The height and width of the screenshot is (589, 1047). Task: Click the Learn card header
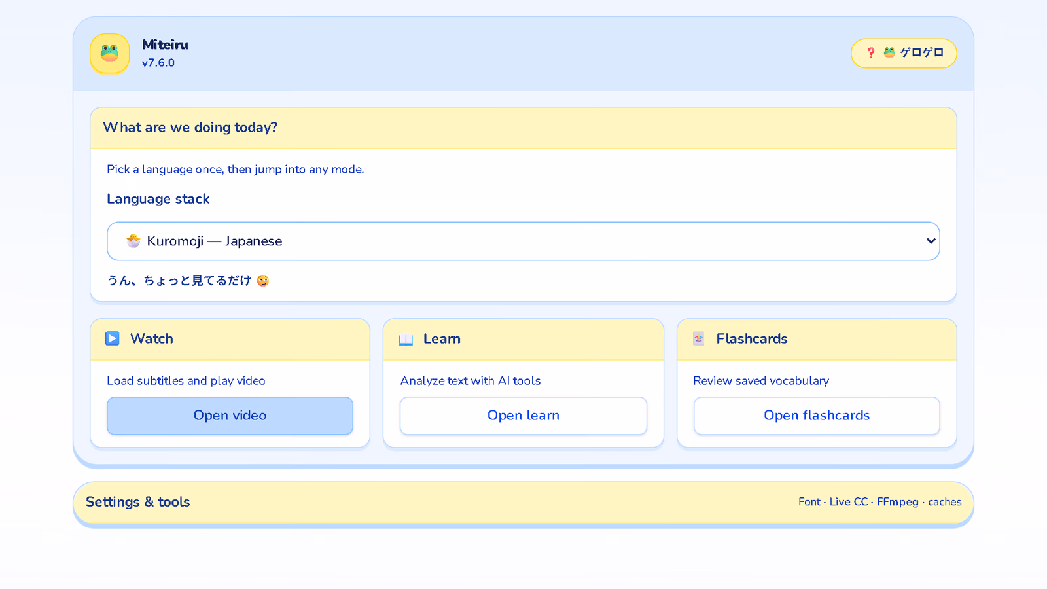[x=523, y=339]
